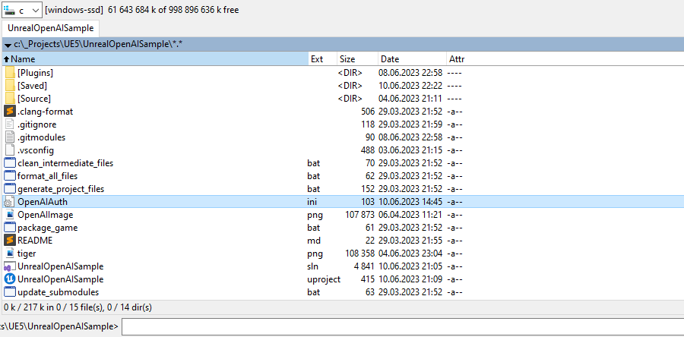Click the free space text next to windows-ssd
This screenshot has height=337, width=684.
[x=173, y=10]
